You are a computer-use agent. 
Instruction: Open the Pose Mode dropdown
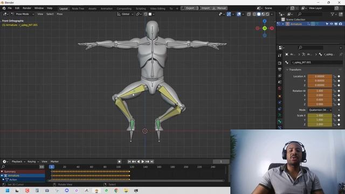point(23,14)
